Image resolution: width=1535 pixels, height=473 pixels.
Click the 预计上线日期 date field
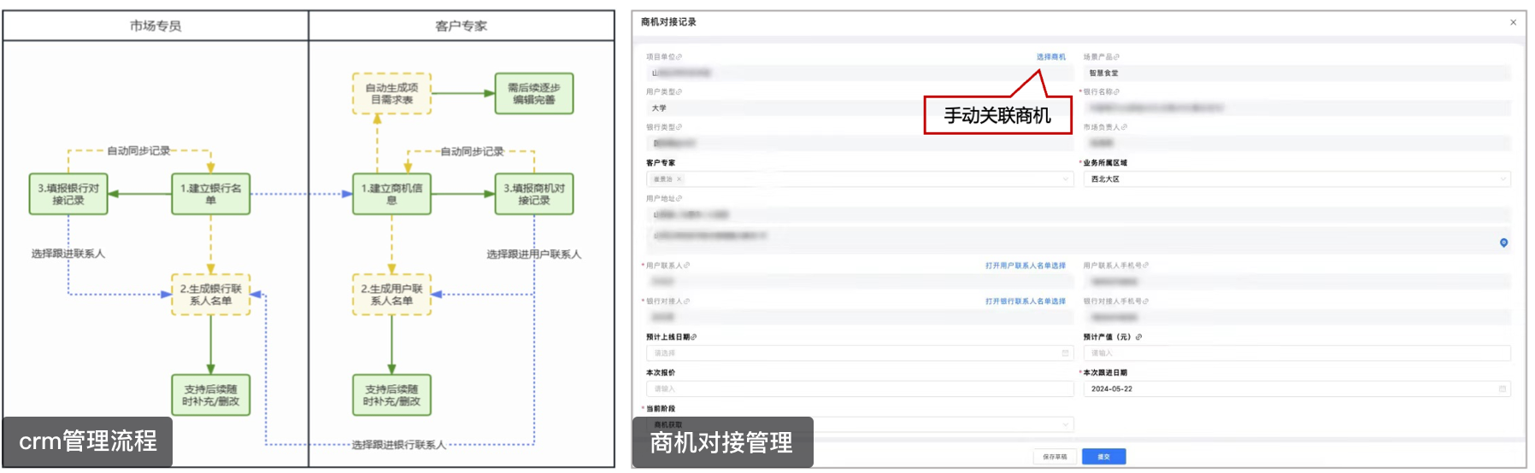(860, 353)
